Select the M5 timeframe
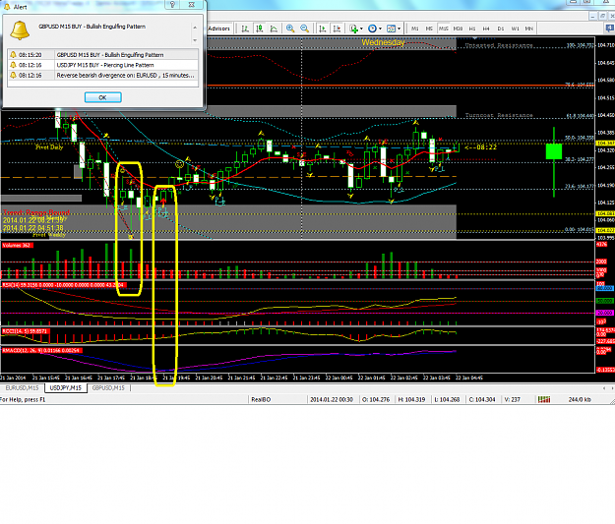The image size is (615, 524). 429,29
